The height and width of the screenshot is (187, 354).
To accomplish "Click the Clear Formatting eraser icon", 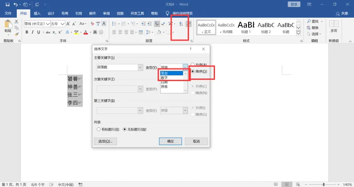I will (92, 24).
